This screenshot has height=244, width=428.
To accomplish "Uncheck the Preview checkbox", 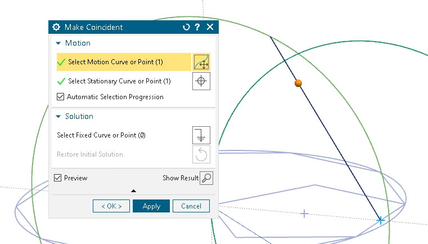I will pos(58,178).
